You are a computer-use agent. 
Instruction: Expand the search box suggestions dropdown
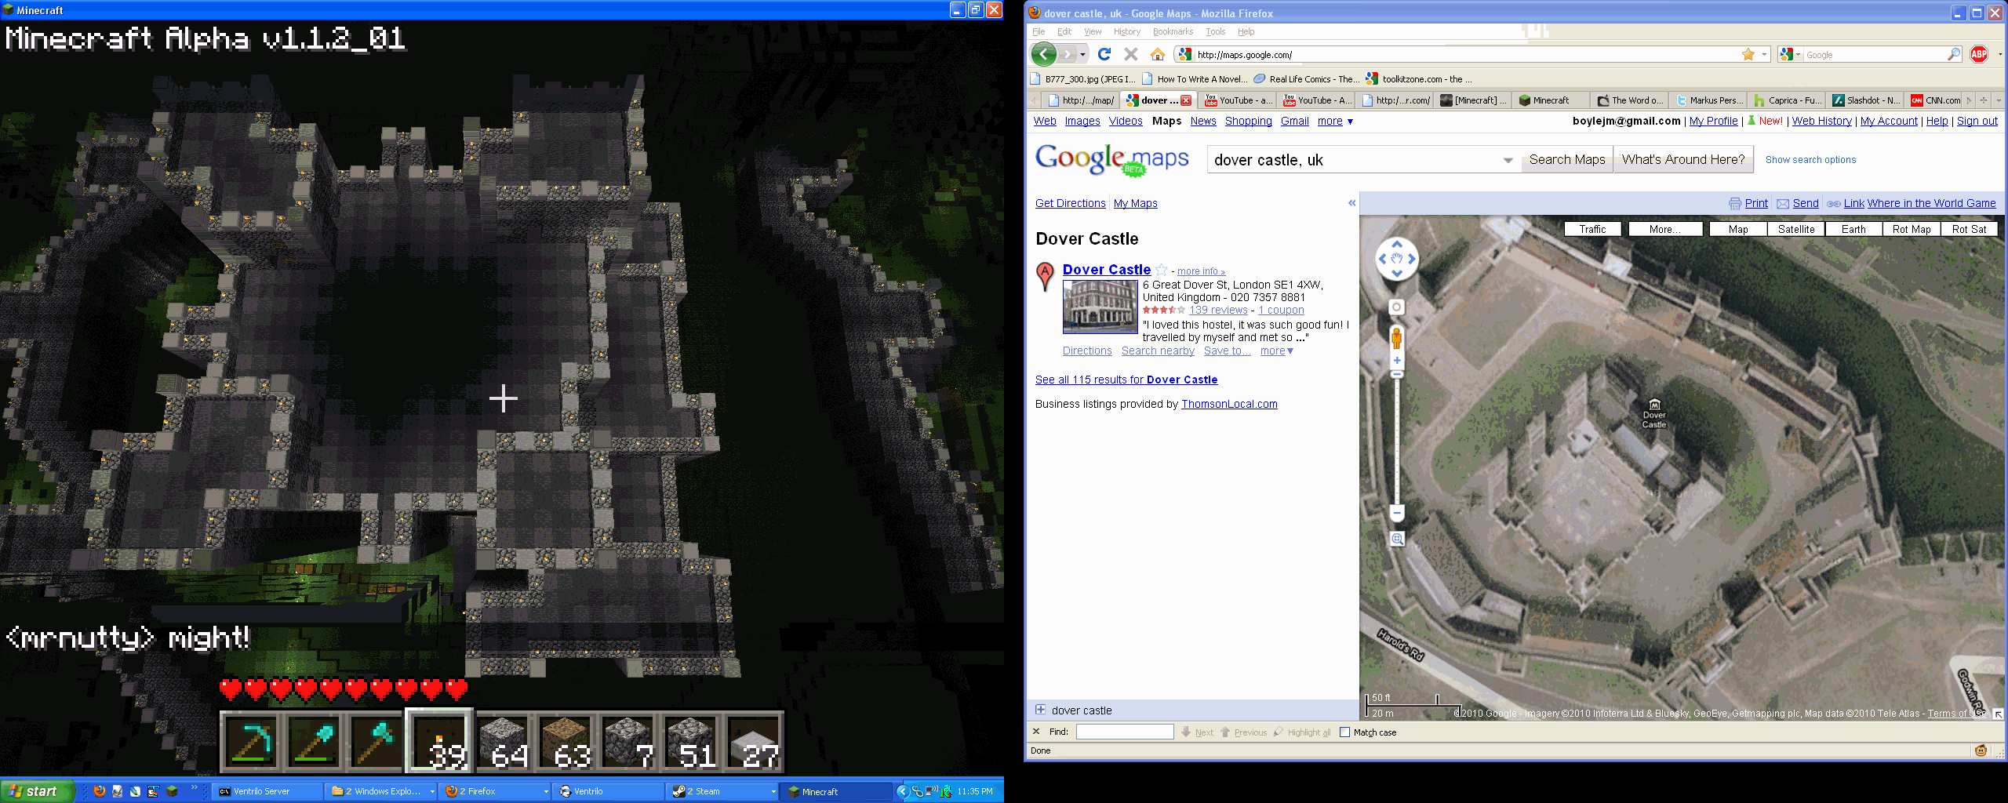[1508, 160]
